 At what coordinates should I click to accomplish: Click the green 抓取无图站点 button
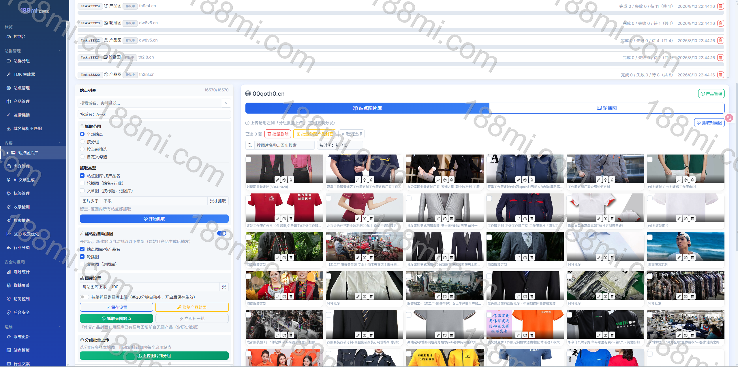tap(117, 319)
